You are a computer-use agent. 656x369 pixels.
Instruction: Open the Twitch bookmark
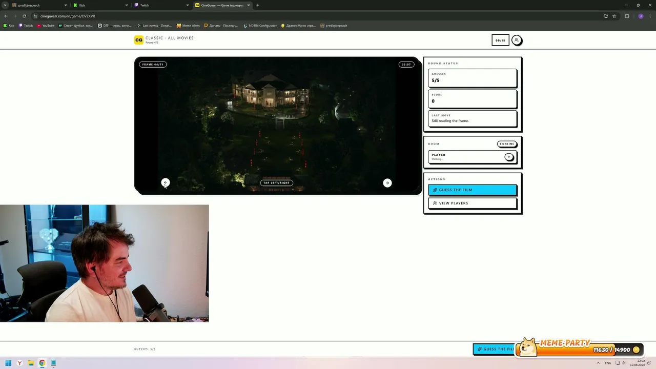pyautogui.click(x=26, y=26)
